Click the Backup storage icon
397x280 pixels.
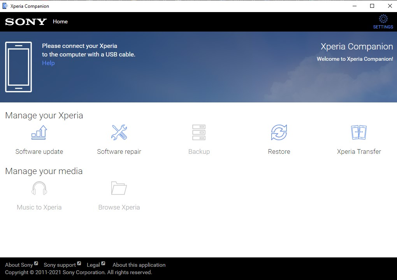tap(199, 132)
